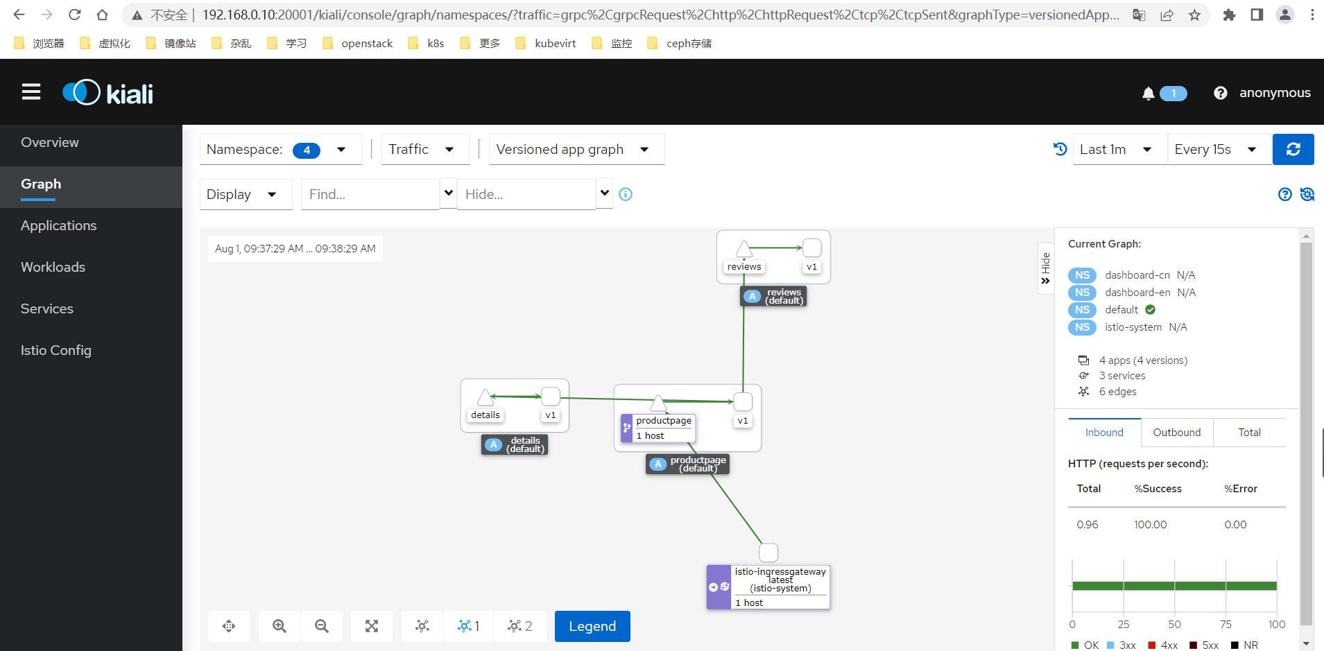Click the details (default) app box label

[x=515, y=445]
